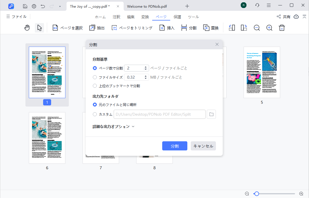Click the Undo icon
Screen dimensions: 309x198
click(x=43, y=6)
